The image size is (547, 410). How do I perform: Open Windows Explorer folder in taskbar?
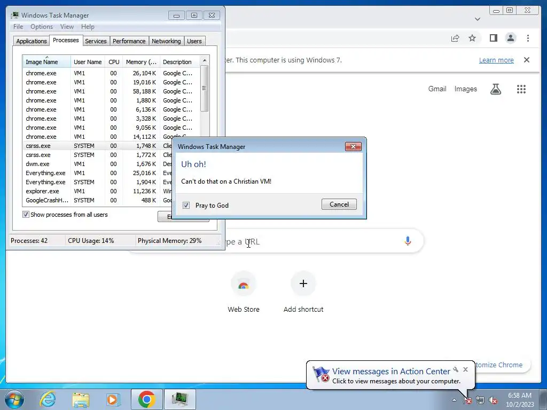click(80, 399)
